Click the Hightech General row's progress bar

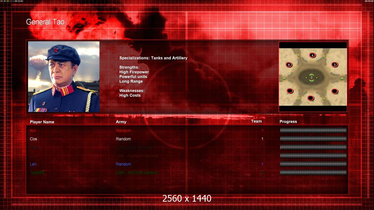point(313,155)
